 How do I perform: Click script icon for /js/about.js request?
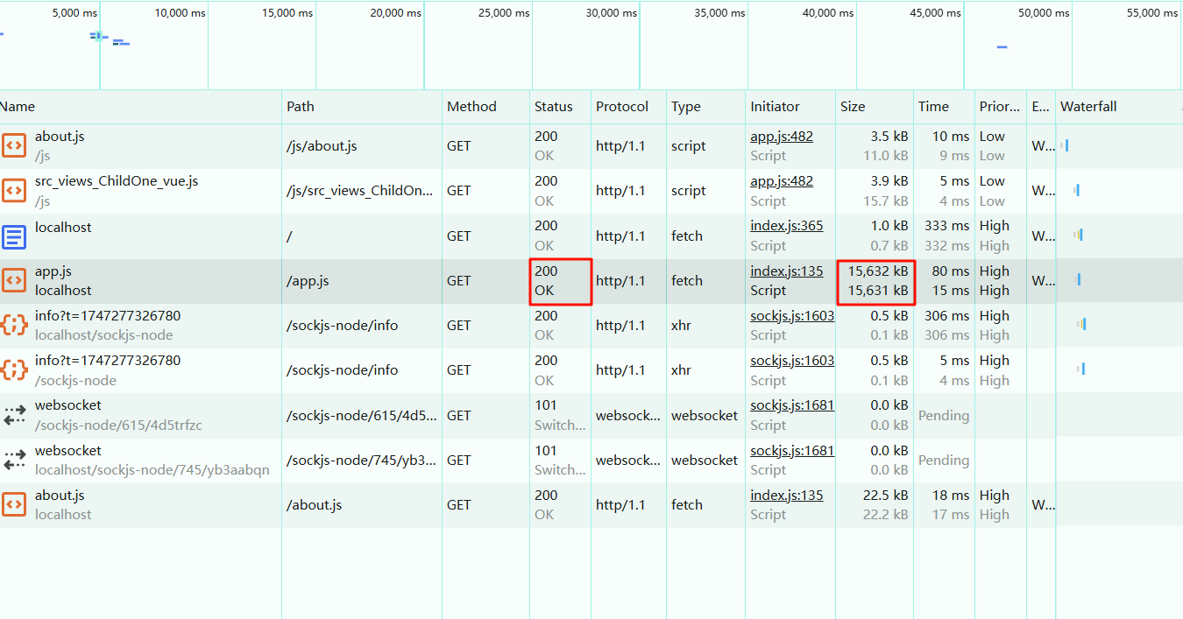click(14, 145)
